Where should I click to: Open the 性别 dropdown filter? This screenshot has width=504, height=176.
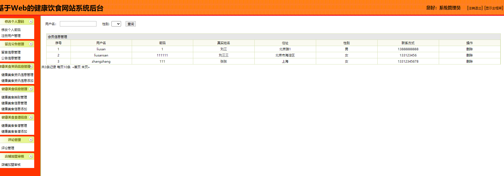(116, 24)
